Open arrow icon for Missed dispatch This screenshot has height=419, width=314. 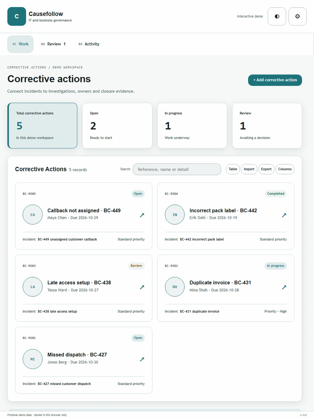[x=142, y=359]
